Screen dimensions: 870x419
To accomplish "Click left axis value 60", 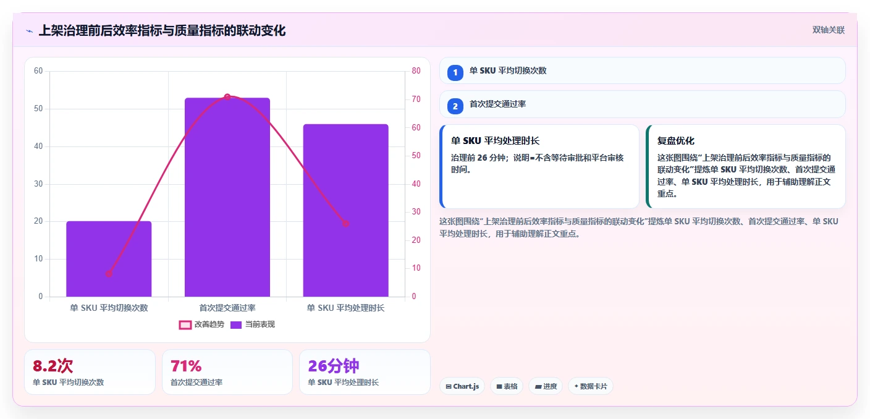I will coord(38,71).
